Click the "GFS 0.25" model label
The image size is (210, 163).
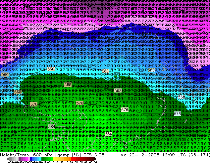click(94, 155)
